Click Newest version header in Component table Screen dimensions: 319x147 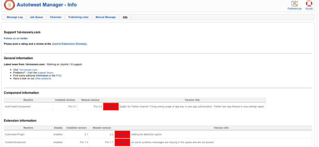coord(90,100)
